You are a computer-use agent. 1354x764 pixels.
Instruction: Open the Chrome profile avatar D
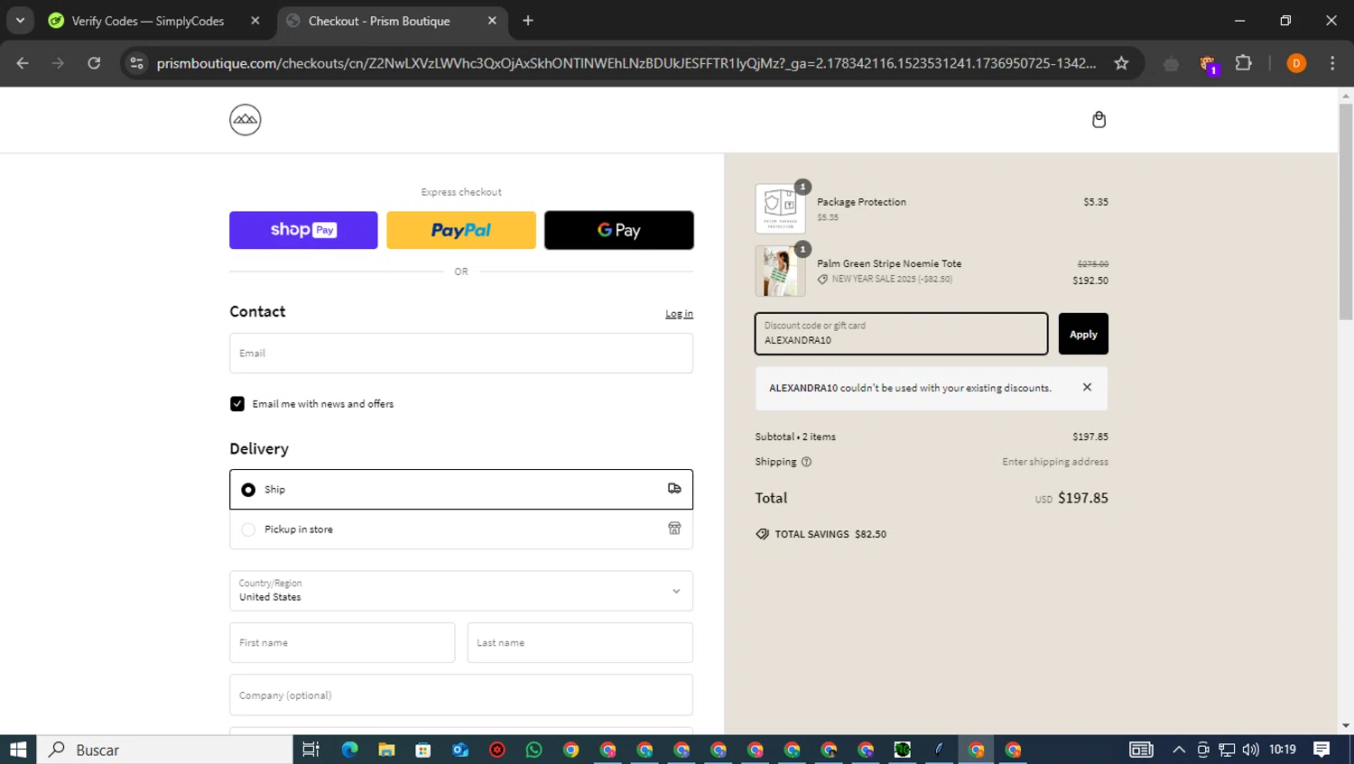tap(1296, 63)
